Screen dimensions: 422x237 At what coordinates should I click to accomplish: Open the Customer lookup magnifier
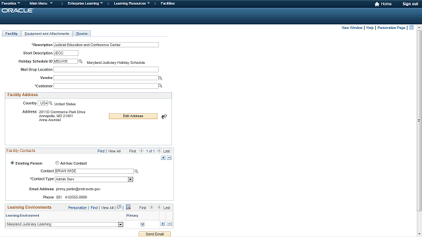tap(160, 86)
